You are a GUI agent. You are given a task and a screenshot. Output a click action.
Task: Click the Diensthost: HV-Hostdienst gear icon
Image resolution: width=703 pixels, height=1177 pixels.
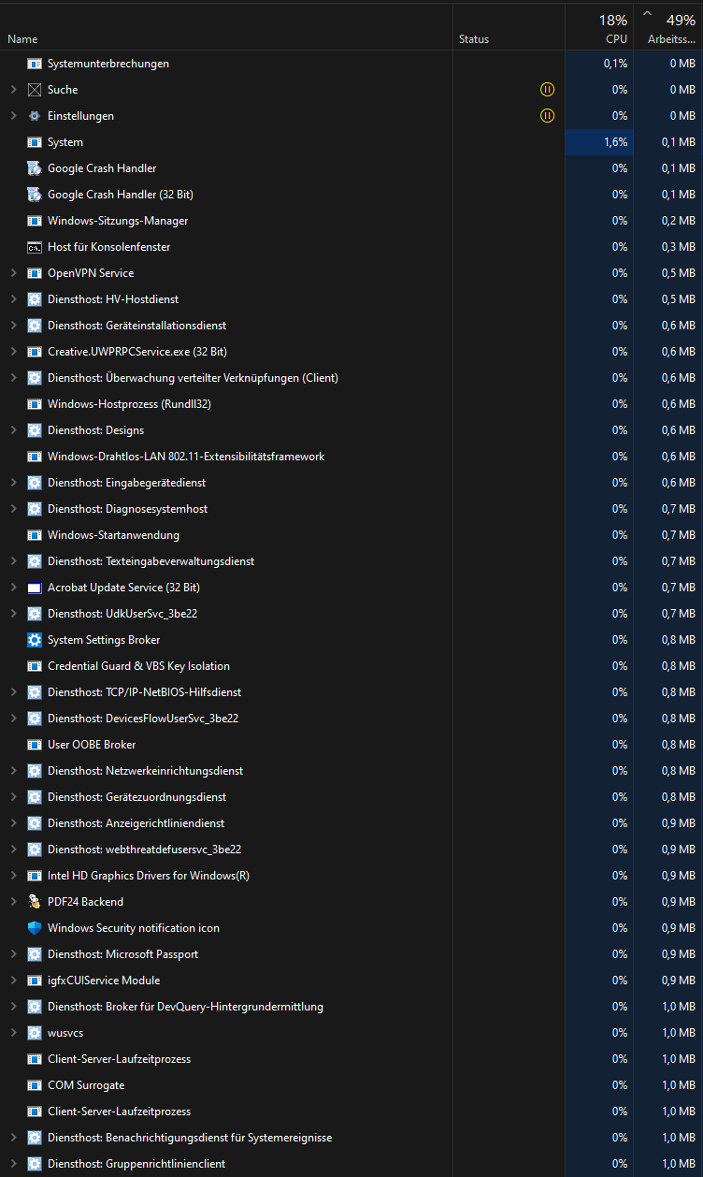35,299
